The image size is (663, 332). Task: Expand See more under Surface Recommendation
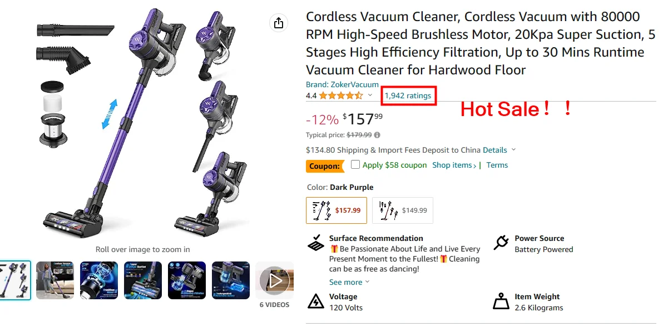pos(349,282)
